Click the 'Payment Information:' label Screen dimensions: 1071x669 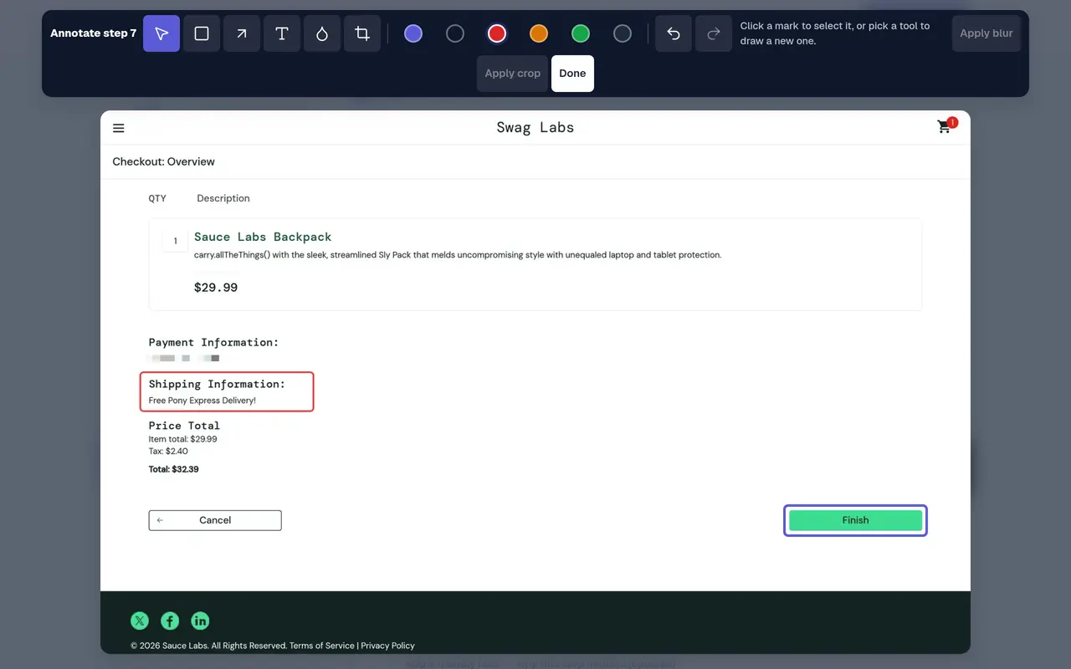[213, 342]
